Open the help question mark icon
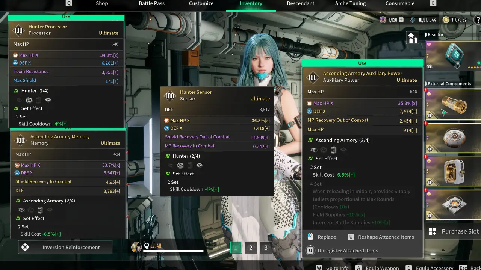The width and height of the screenshot is (481, 270). coord(479,19)
